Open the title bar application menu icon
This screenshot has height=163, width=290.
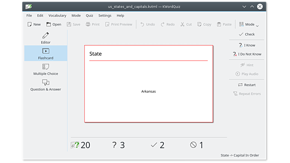(29, 7)
